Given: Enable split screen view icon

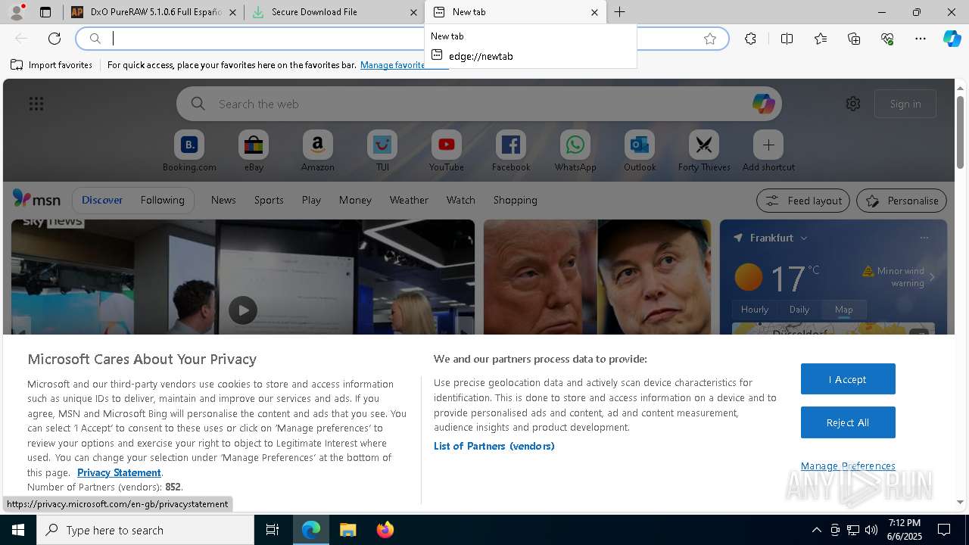Looking at the screenshot, I should [x=787, y=39].
